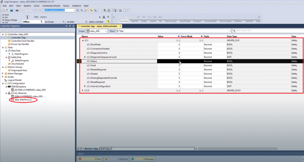The width and height of the screenshot is (304, 162).
Task: Switch to the Monitor Tags tab
Action: (91, 149)
